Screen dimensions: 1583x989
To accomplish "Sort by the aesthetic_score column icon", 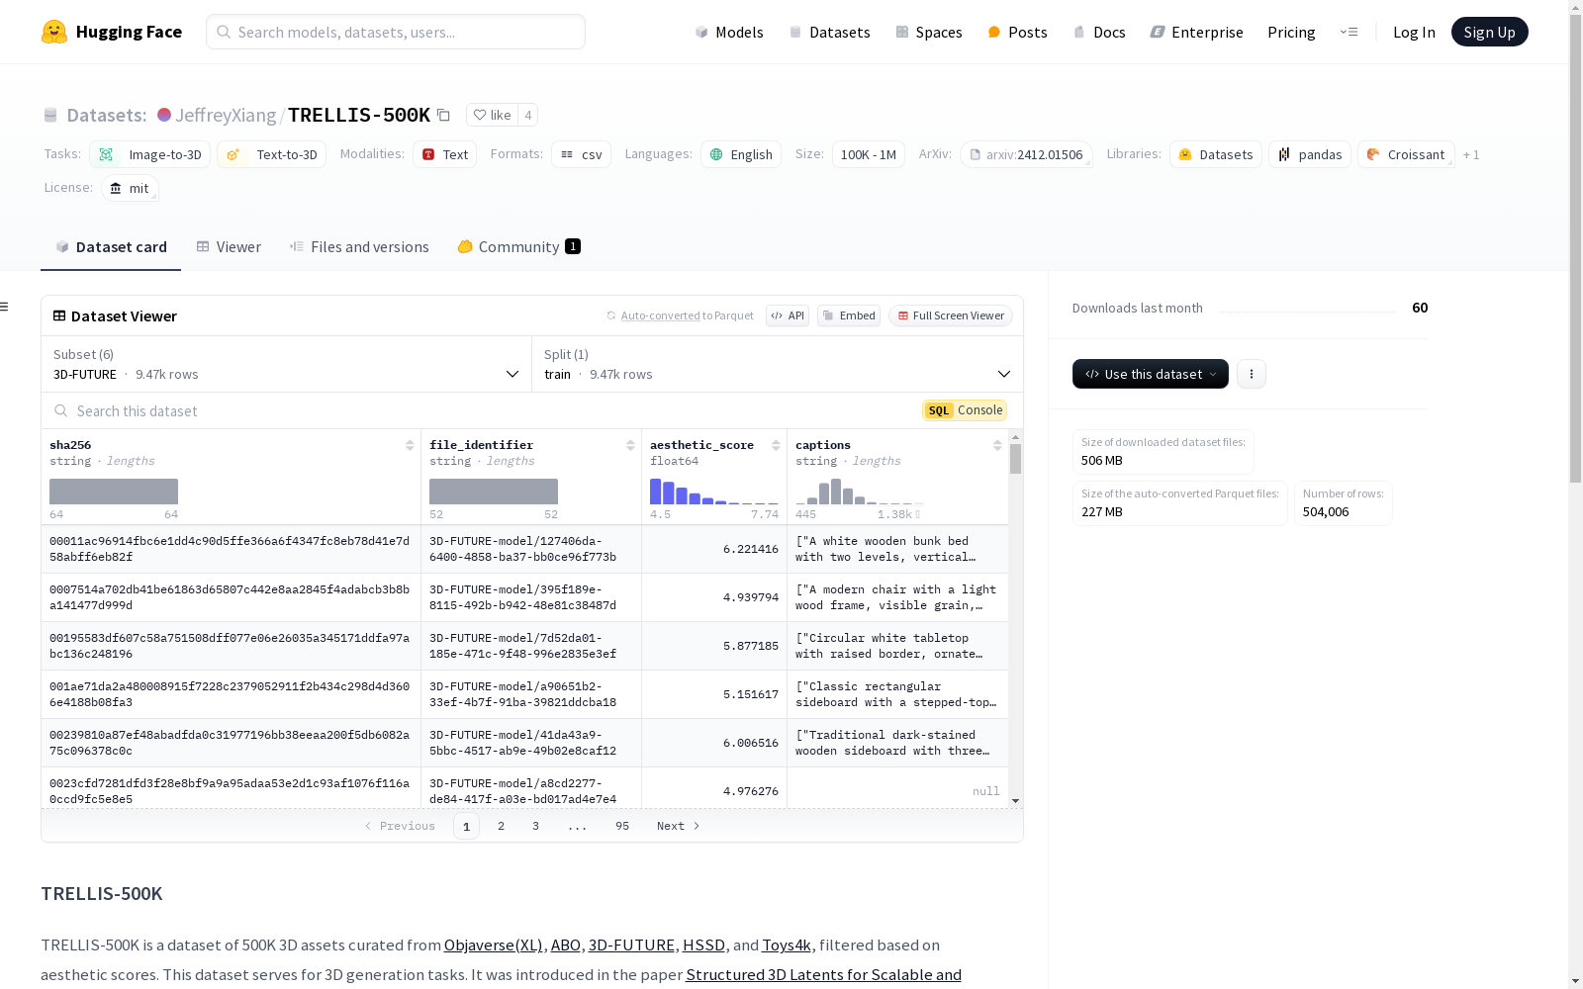I will [x=776, y=445].
